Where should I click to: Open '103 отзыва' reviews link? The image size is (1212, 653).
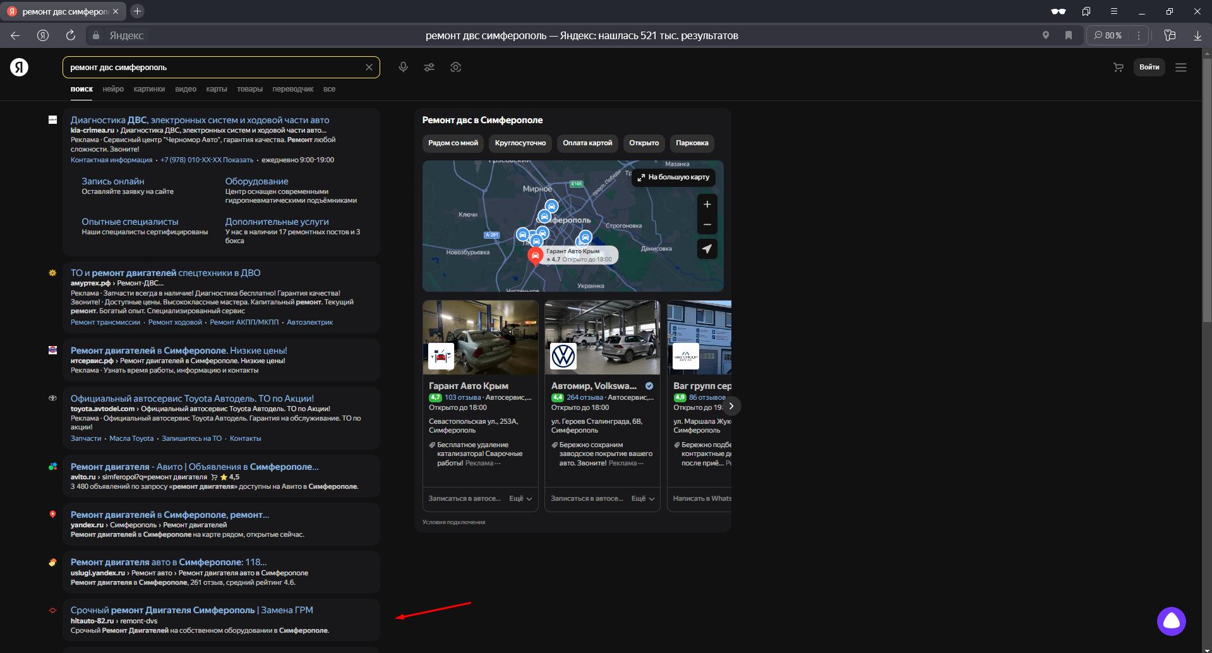click(462, 397)
